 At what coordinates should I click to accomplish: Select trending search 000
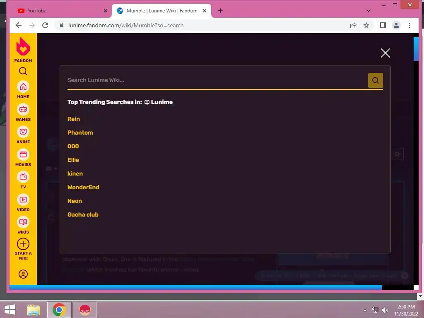73,146
